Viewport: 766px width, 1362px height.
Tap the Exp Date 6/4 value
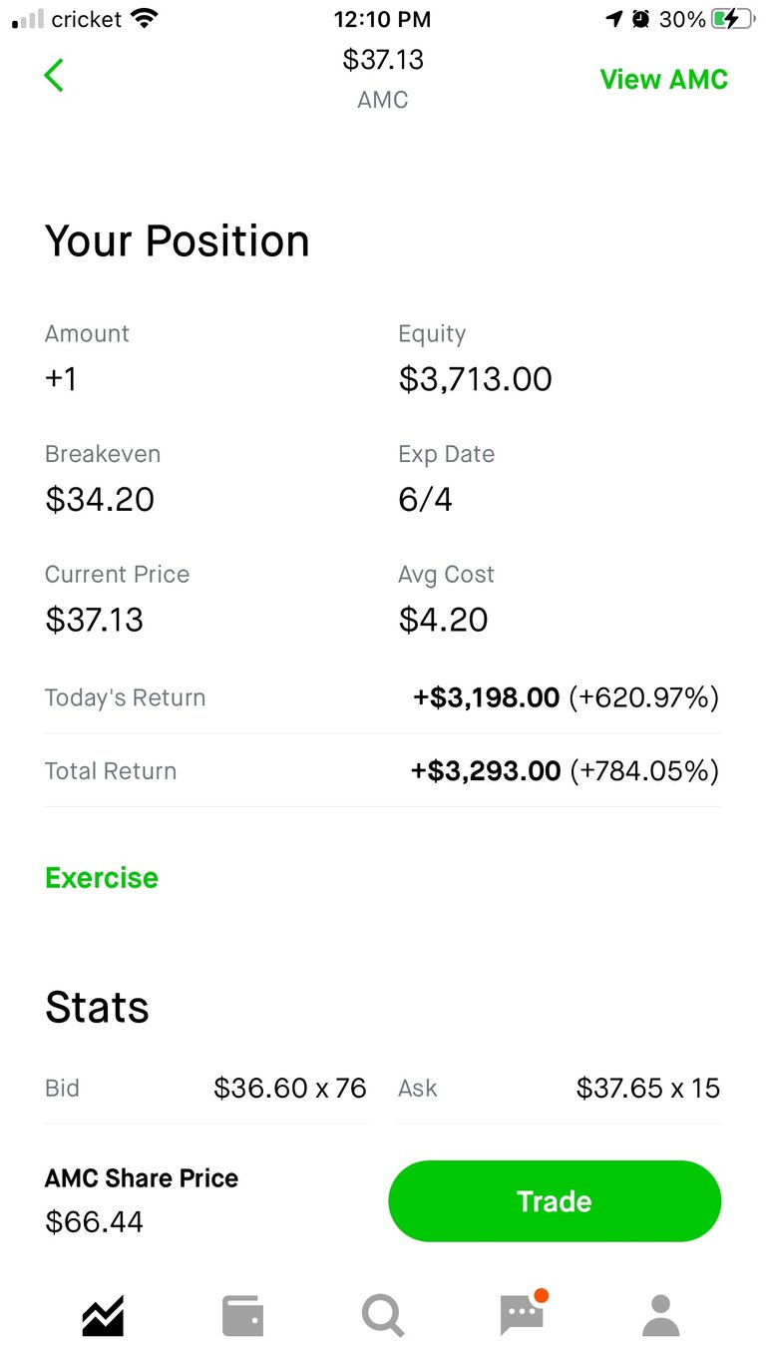tap(425, 499)
